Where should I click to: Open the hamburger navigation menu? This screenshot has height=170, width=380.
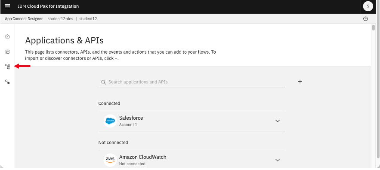[7, 6]
